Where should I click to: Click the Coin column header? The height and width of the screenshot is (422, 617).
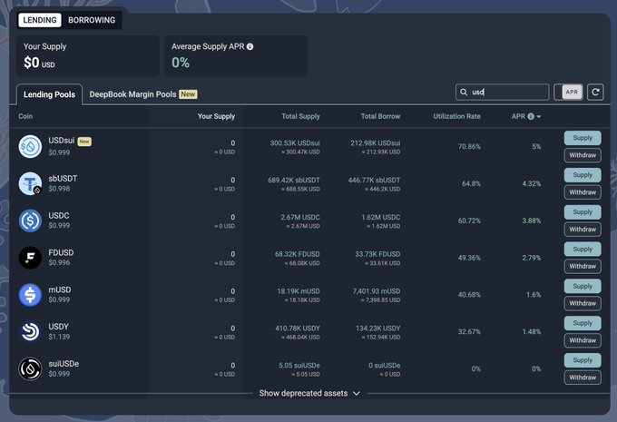[25, 116]
